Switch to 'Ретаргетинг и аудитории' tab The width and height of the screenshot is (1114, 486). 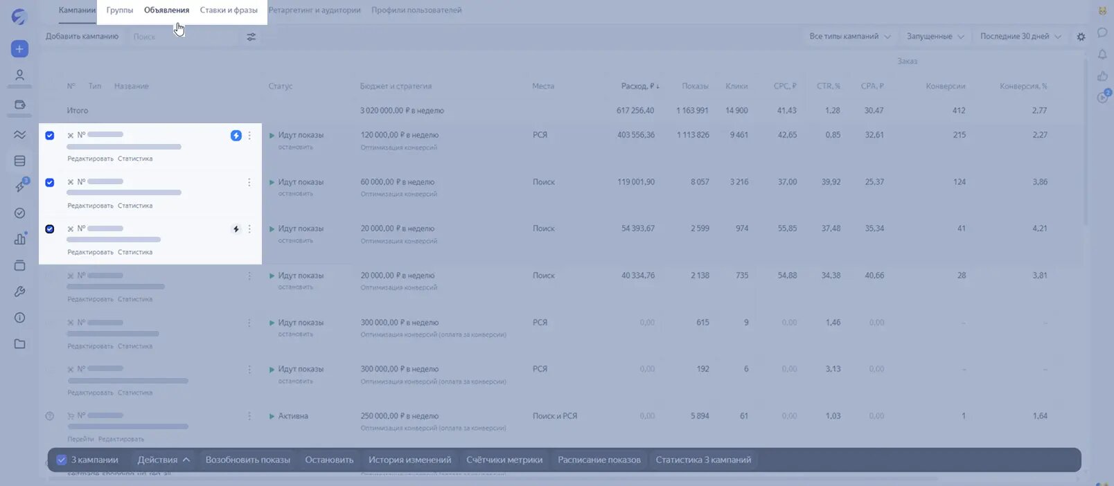click(x=315, y=10)
